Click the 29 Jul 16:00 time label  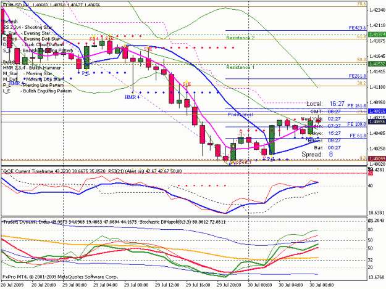coord(198,285)
